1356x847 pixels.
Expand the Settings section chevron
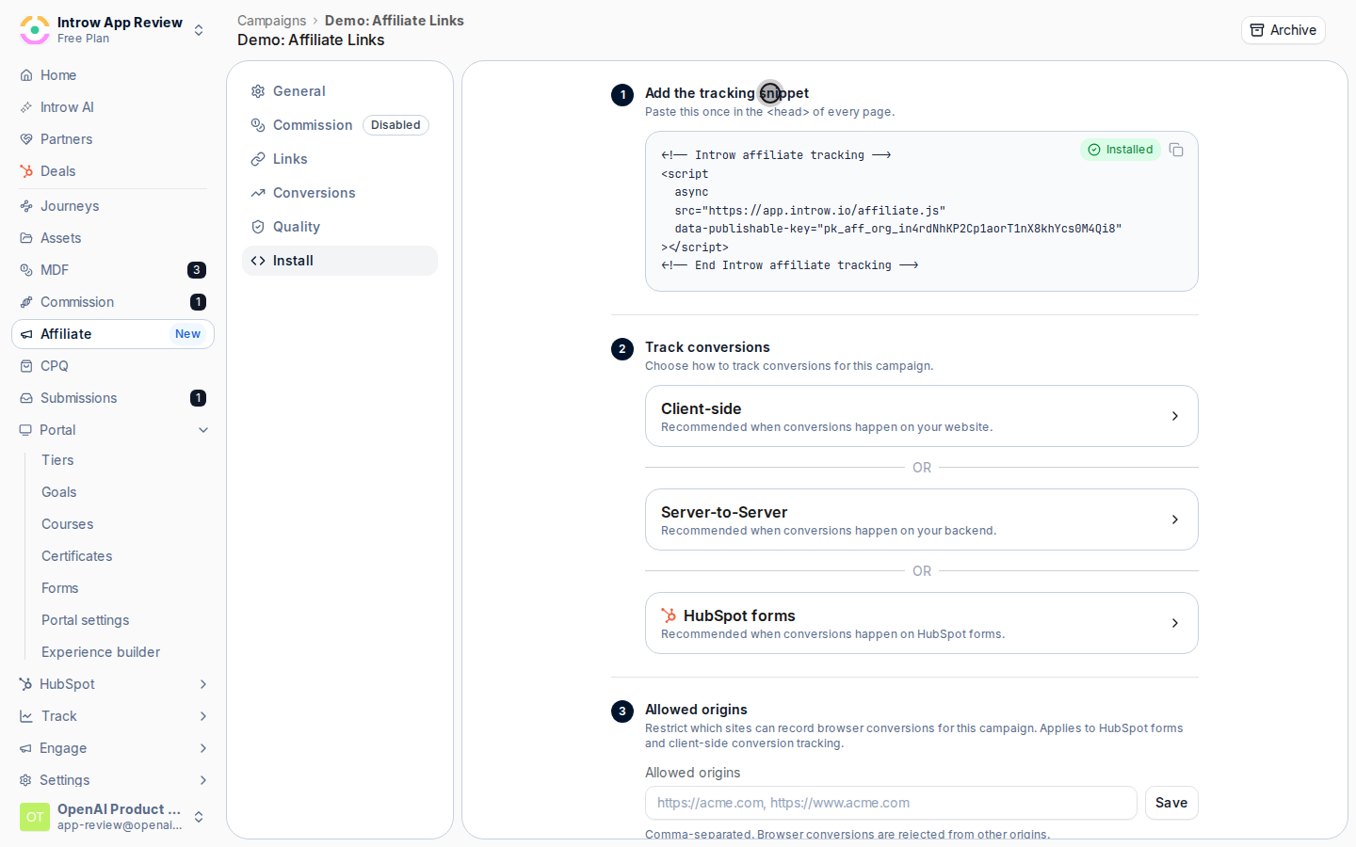pyautogui.click(x=203, y=780)
